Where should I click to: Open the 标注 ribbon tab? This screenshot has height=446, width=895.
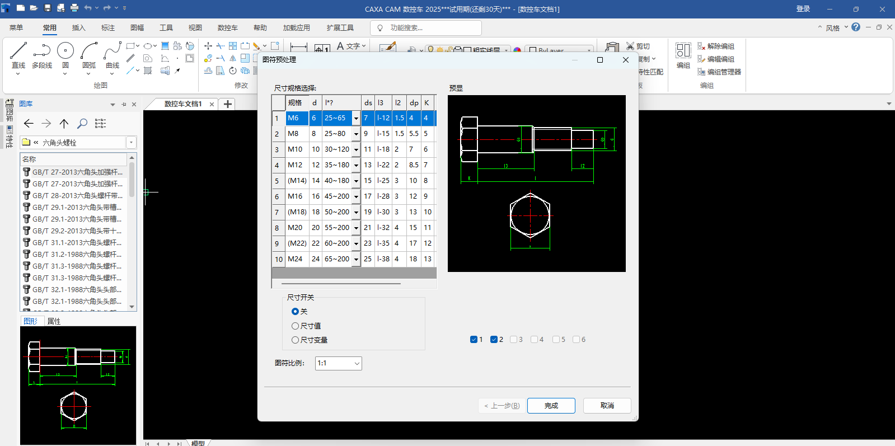(x=108, y=28)
